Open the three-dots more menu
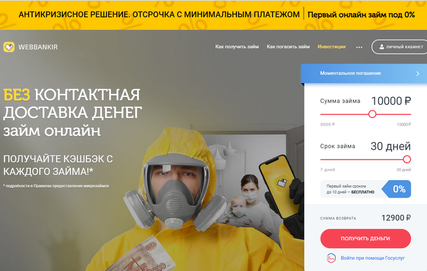Viewport: 427px width, 271px height. (x=359, y=47)
